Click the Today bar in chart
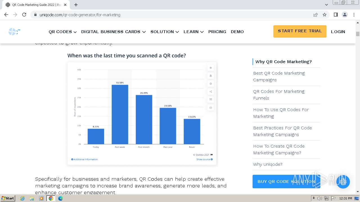The width and height of the screenshot is (360, 202). tap(96, 136)
